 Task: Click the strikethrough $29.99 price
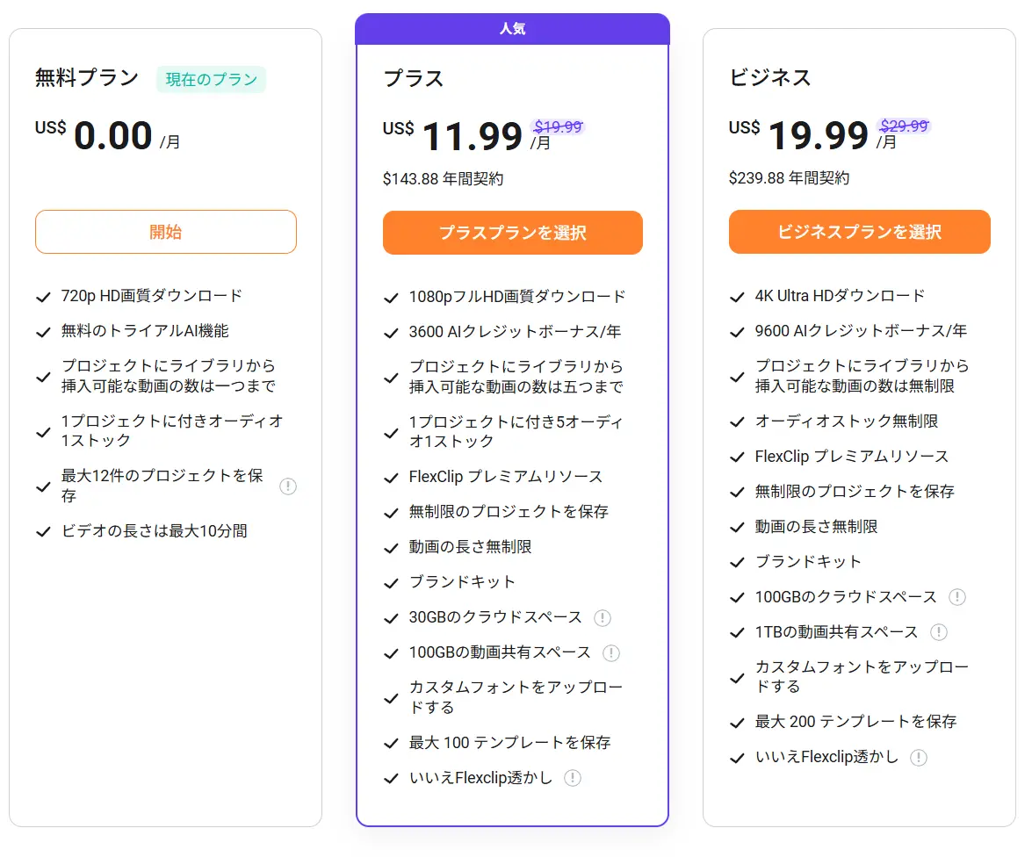pyautogui.click(x=905, y=126)
